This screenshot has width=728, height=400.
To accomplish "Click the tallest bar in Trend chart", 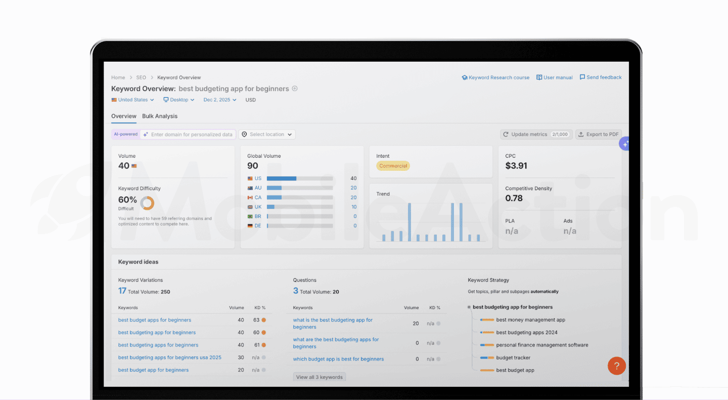I will [409, 222].
